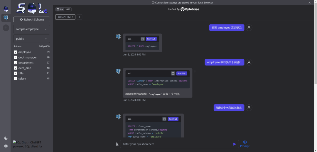The height and width of the screenshot is (152, 317).
Task: Open settings via the gear icon
Action: [x=6, y=146]
